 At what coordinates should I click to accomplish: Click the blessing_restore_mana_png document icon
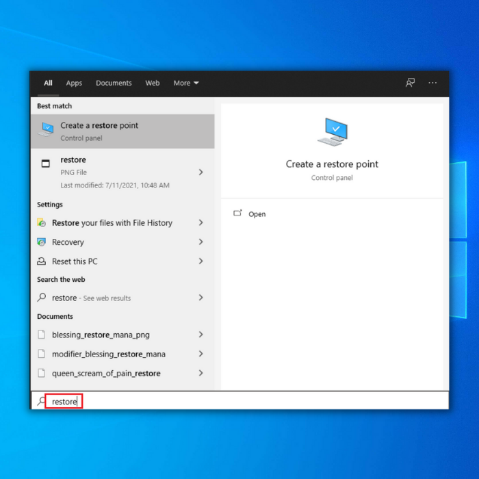(x=41, y=335)
